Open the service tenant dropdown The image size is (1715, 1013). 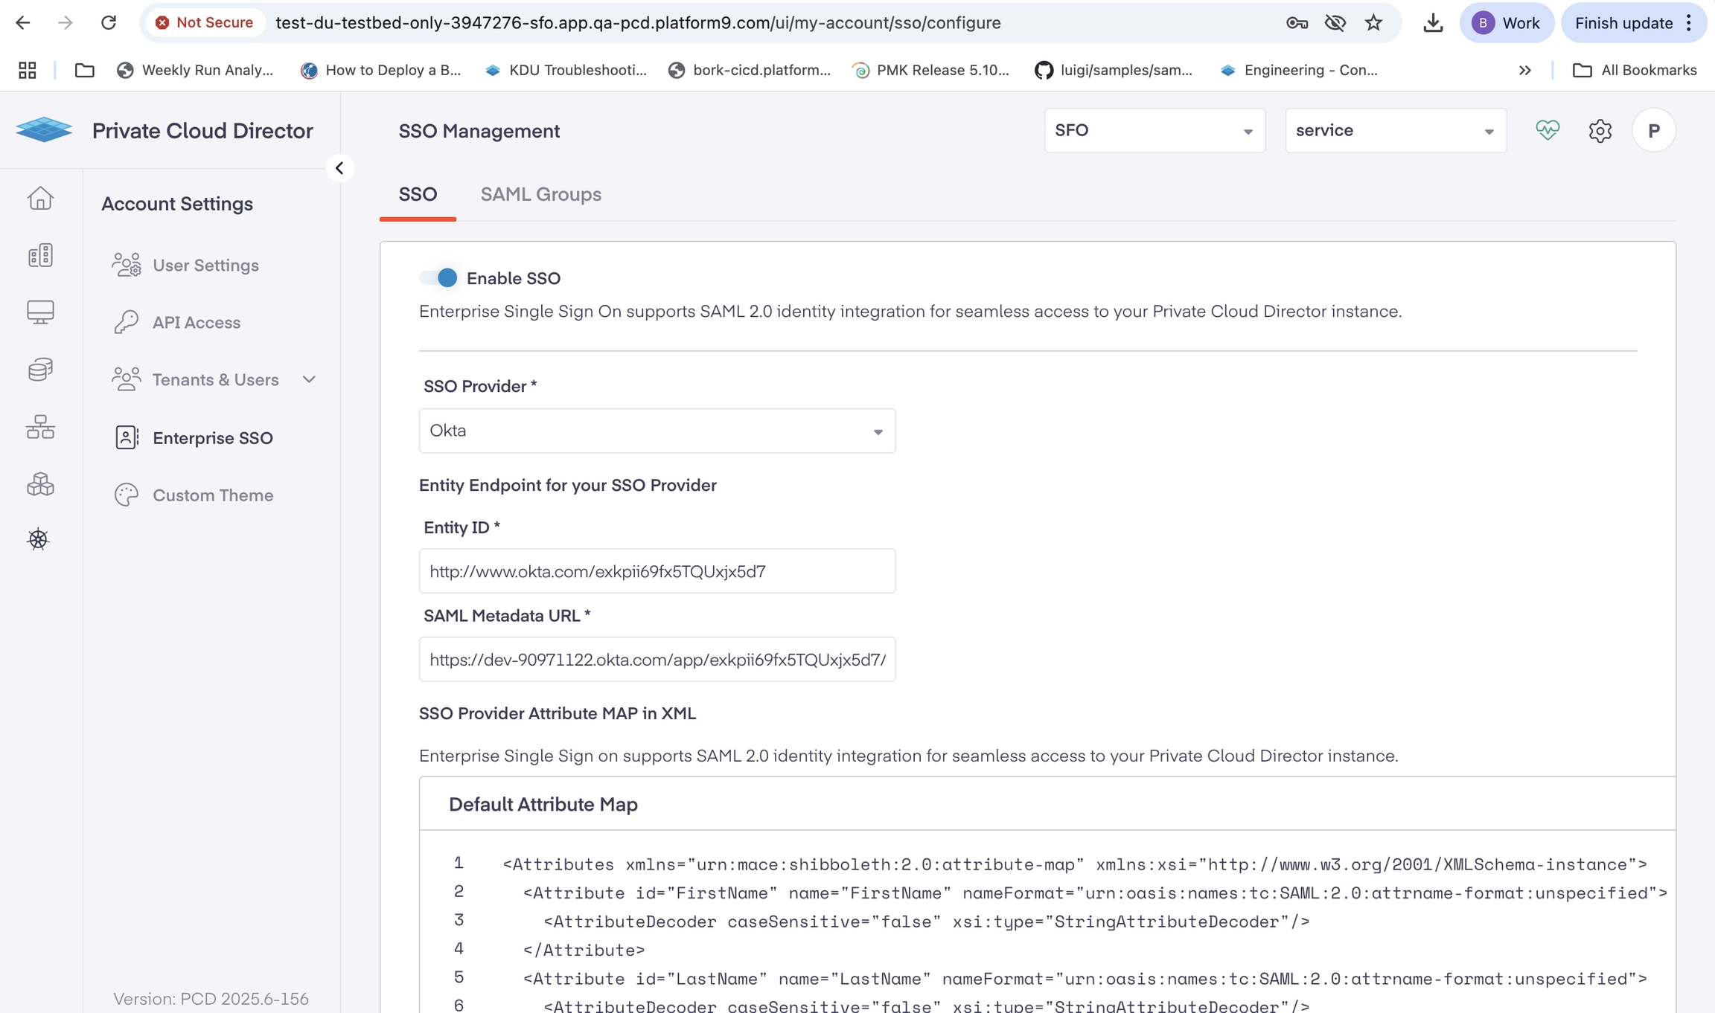coord(1395,131)
